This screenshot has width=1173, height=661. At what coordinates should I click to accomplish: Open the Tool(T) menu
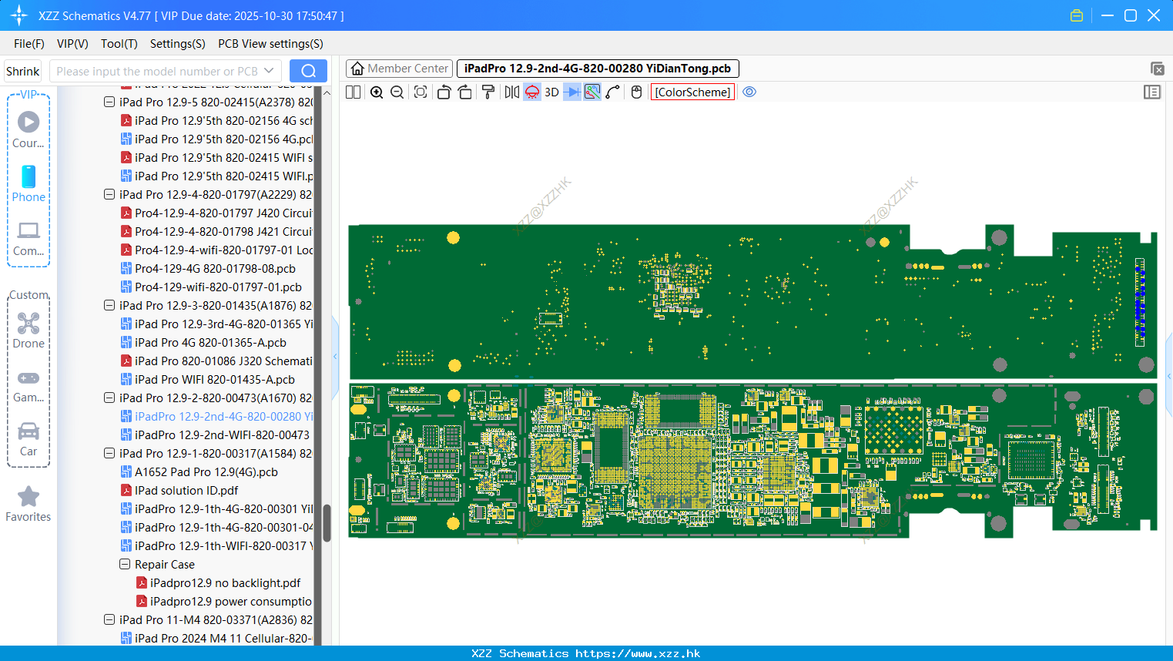119,44
